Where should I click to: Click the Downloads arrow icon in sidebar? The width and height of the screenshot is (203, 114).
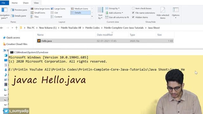pyautogui.click(x=6, y=70)
